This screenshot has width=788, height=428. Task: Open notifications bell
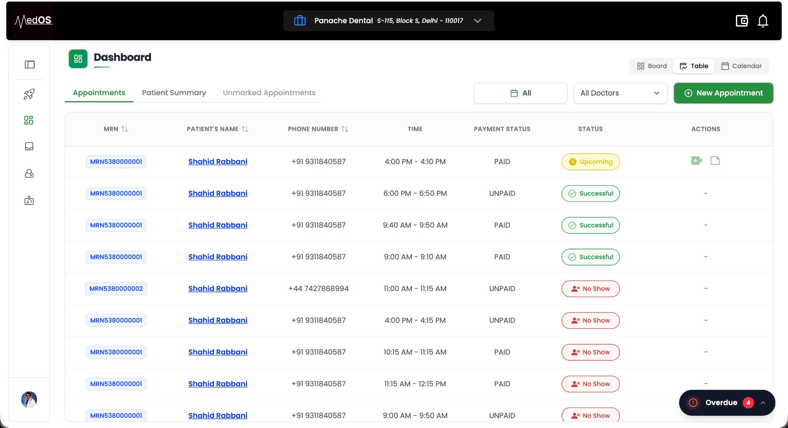point(763,21)
